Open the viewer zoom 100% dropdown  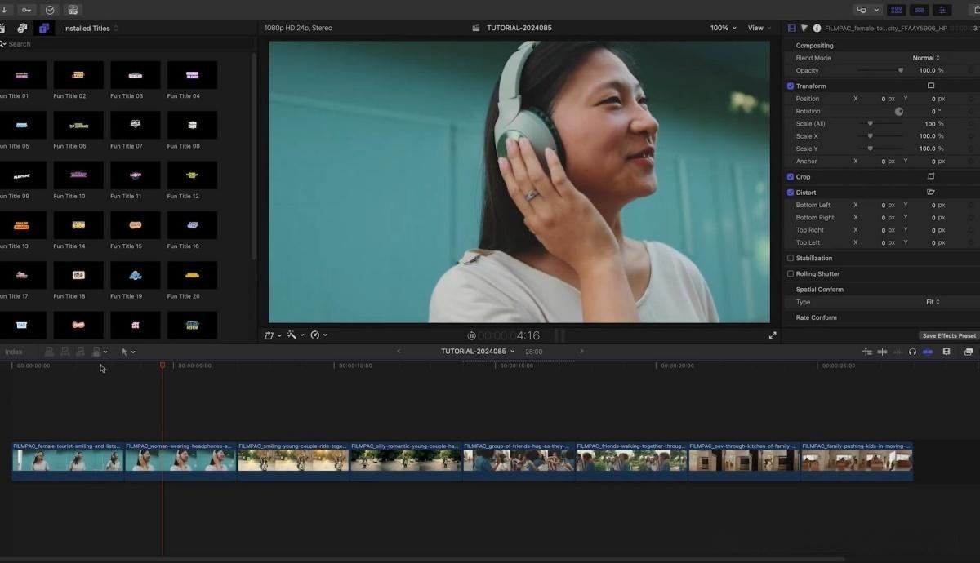click(723, 28)
